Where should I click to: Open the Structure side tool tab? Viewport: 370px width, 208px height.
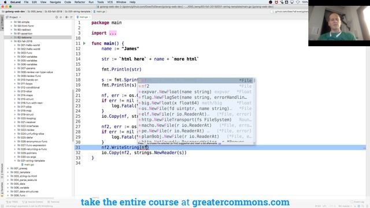click(x=2, y=171)
